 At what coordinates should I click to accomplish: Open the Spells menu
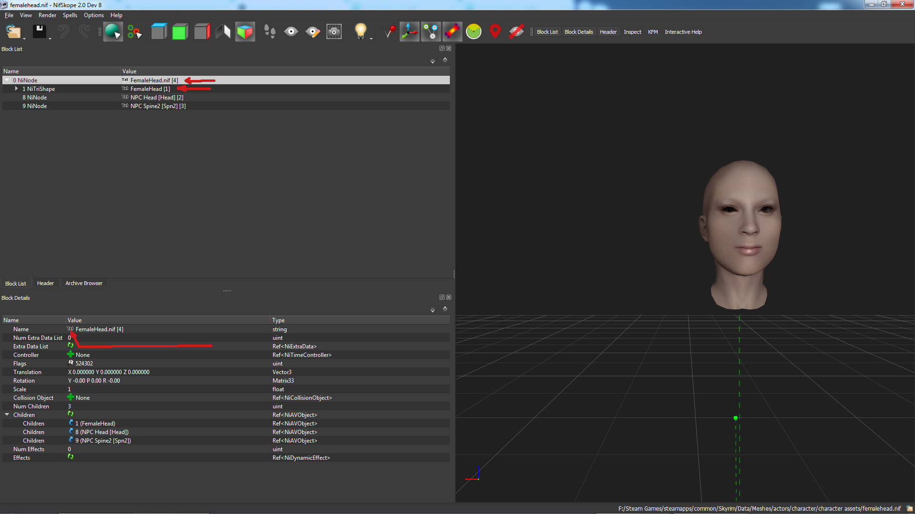70,15
